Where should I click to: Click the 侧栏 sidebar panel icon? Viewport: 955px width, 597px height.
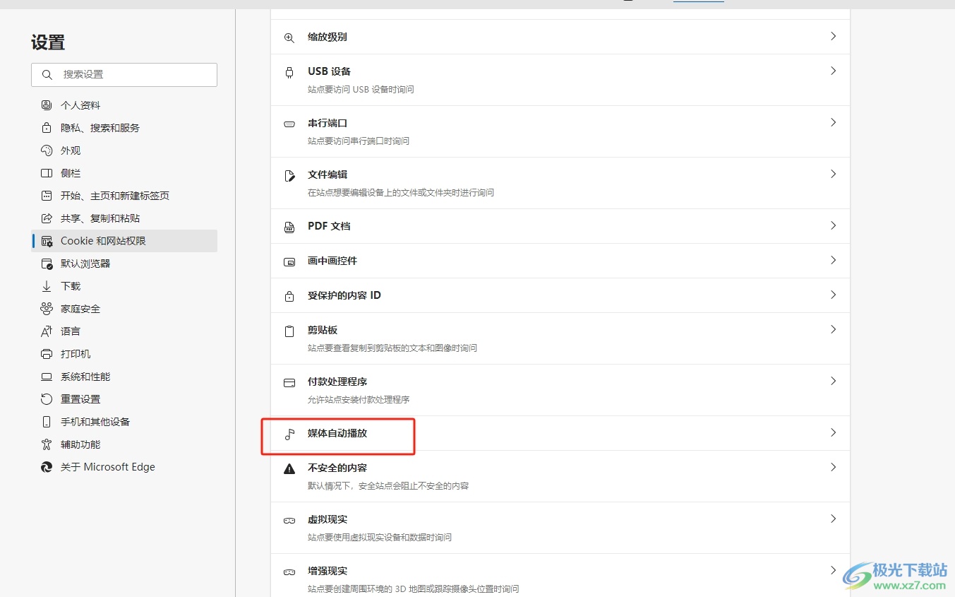[47, 173]
